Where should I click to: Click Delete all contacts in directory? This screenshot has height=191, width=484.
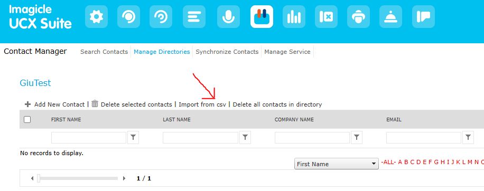tap(277, 104)
